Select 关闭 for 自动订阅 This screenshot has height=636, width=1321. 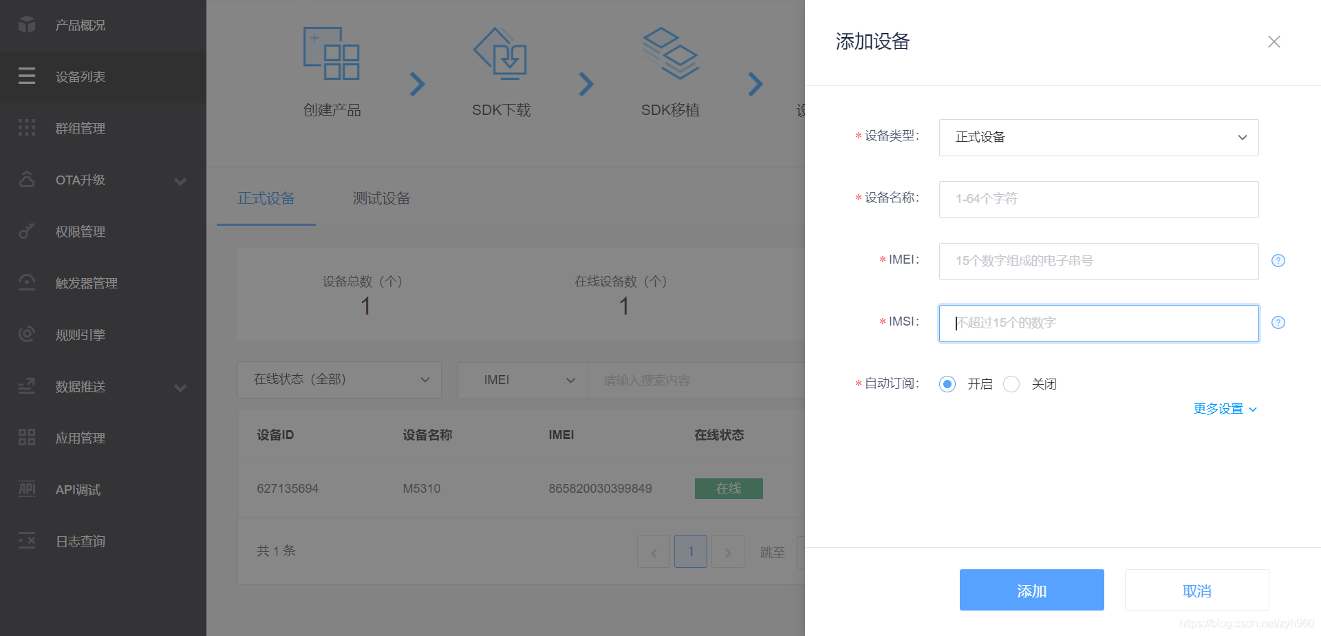(x=1011, y=384)
